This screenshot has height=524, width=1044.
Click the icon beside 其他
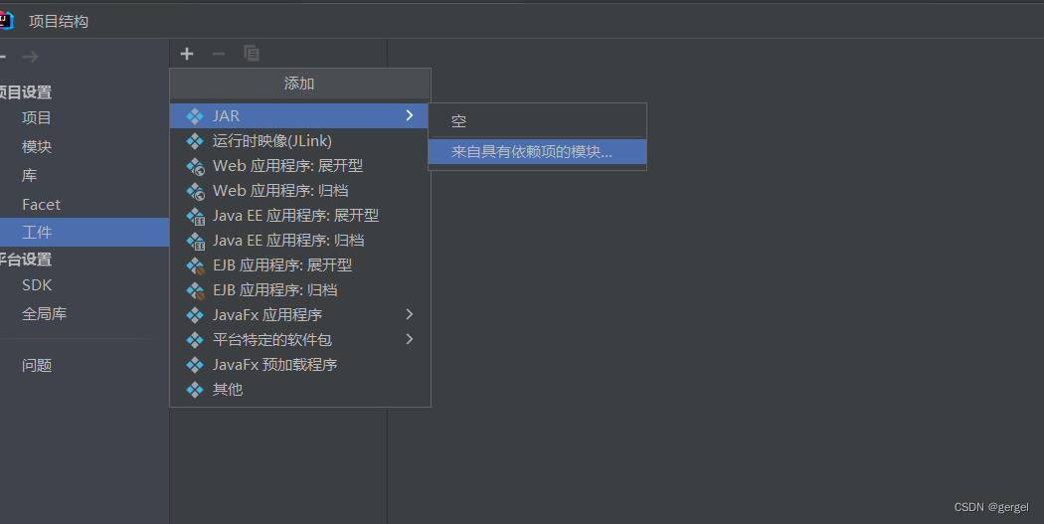(195, 390)
